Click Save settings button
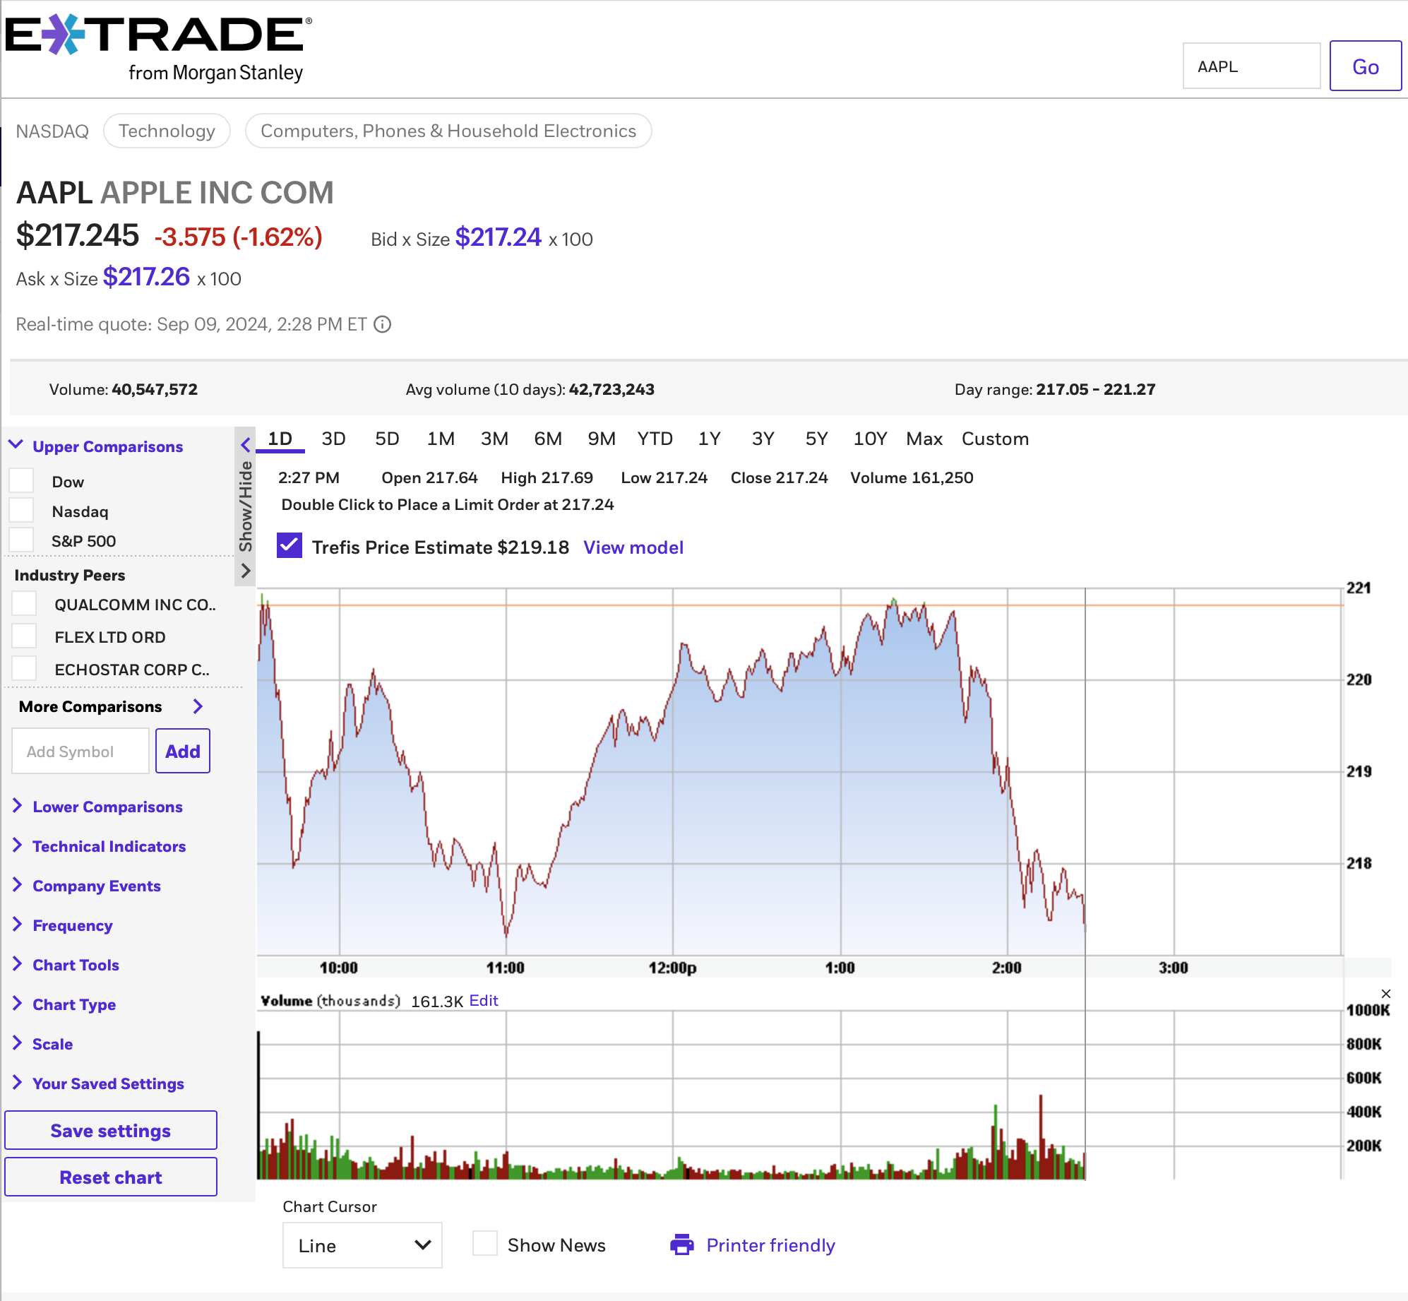1408x1301 pixels. (x=111, y=1130)
